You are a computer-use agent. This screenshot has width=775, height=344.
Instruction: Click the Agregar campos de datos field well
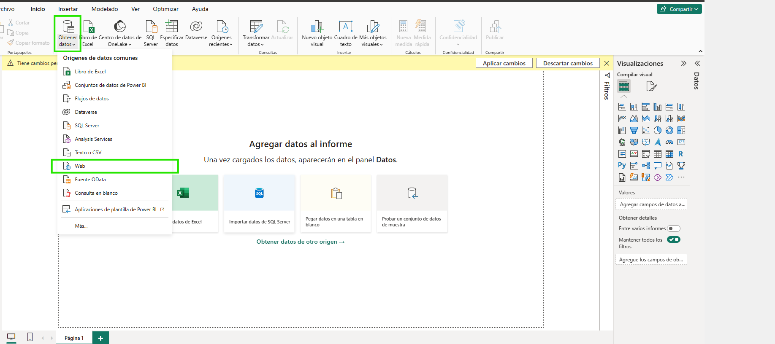click(x=651, y=204)
